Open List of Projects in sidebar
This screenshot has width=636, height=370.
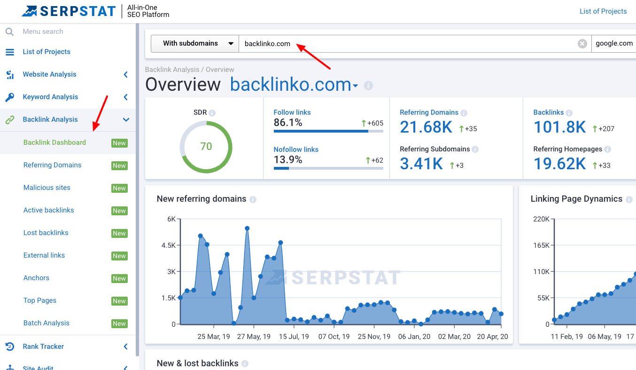pos(47,52)
